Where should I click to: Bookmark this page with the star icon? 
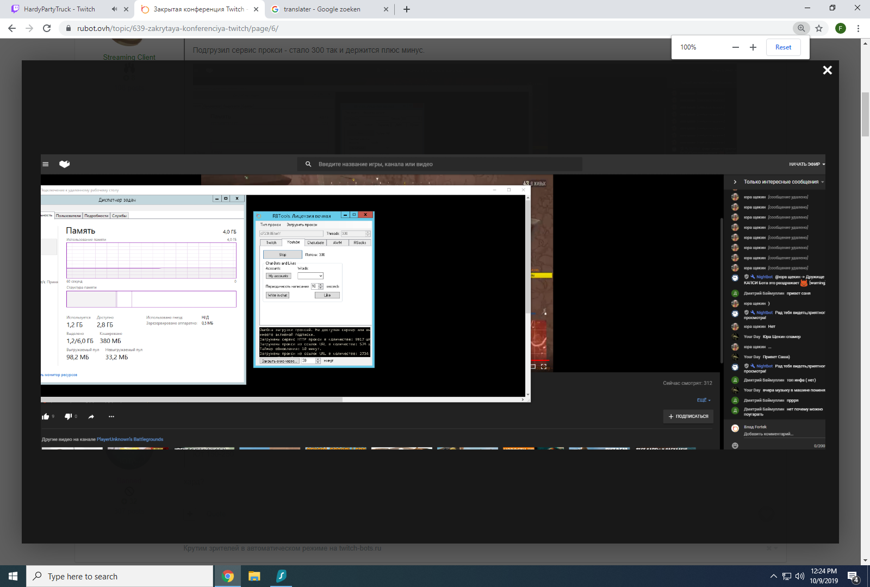[x=819, y=28]
